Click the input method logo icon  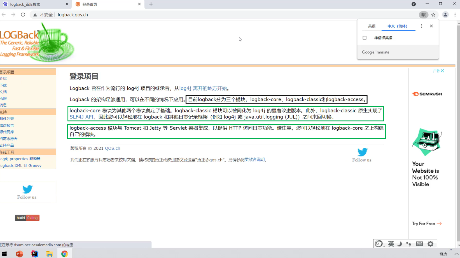tap(379, 244)
